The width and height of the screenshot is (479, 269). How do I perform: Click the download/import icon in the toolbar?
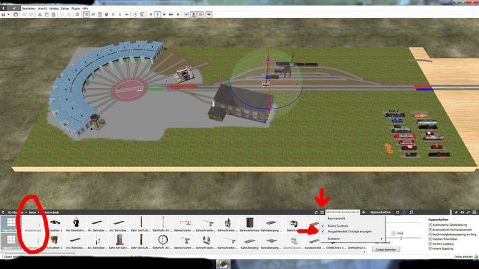pos(194,14)
